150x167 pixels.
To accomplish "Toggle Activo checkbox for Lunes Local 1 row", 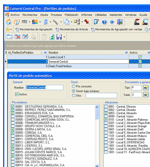I will coord(140,57).
